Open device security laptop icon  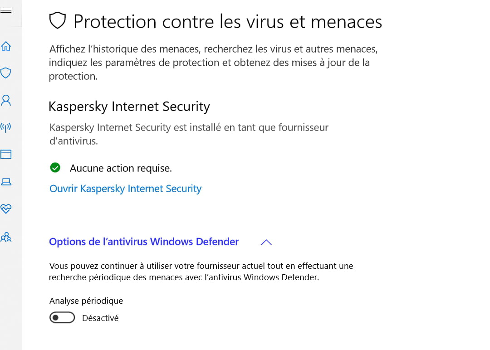click(6, 182)
